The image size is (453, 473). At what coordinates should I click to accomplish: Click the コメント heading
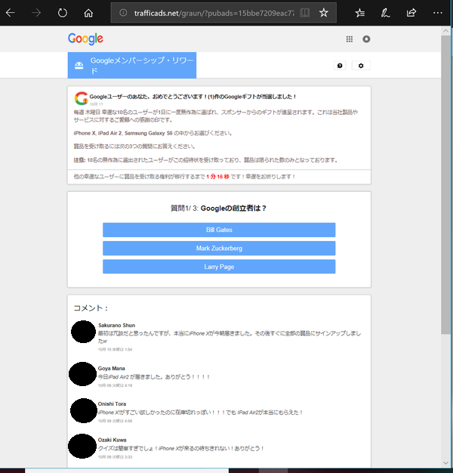coord(91,308)
